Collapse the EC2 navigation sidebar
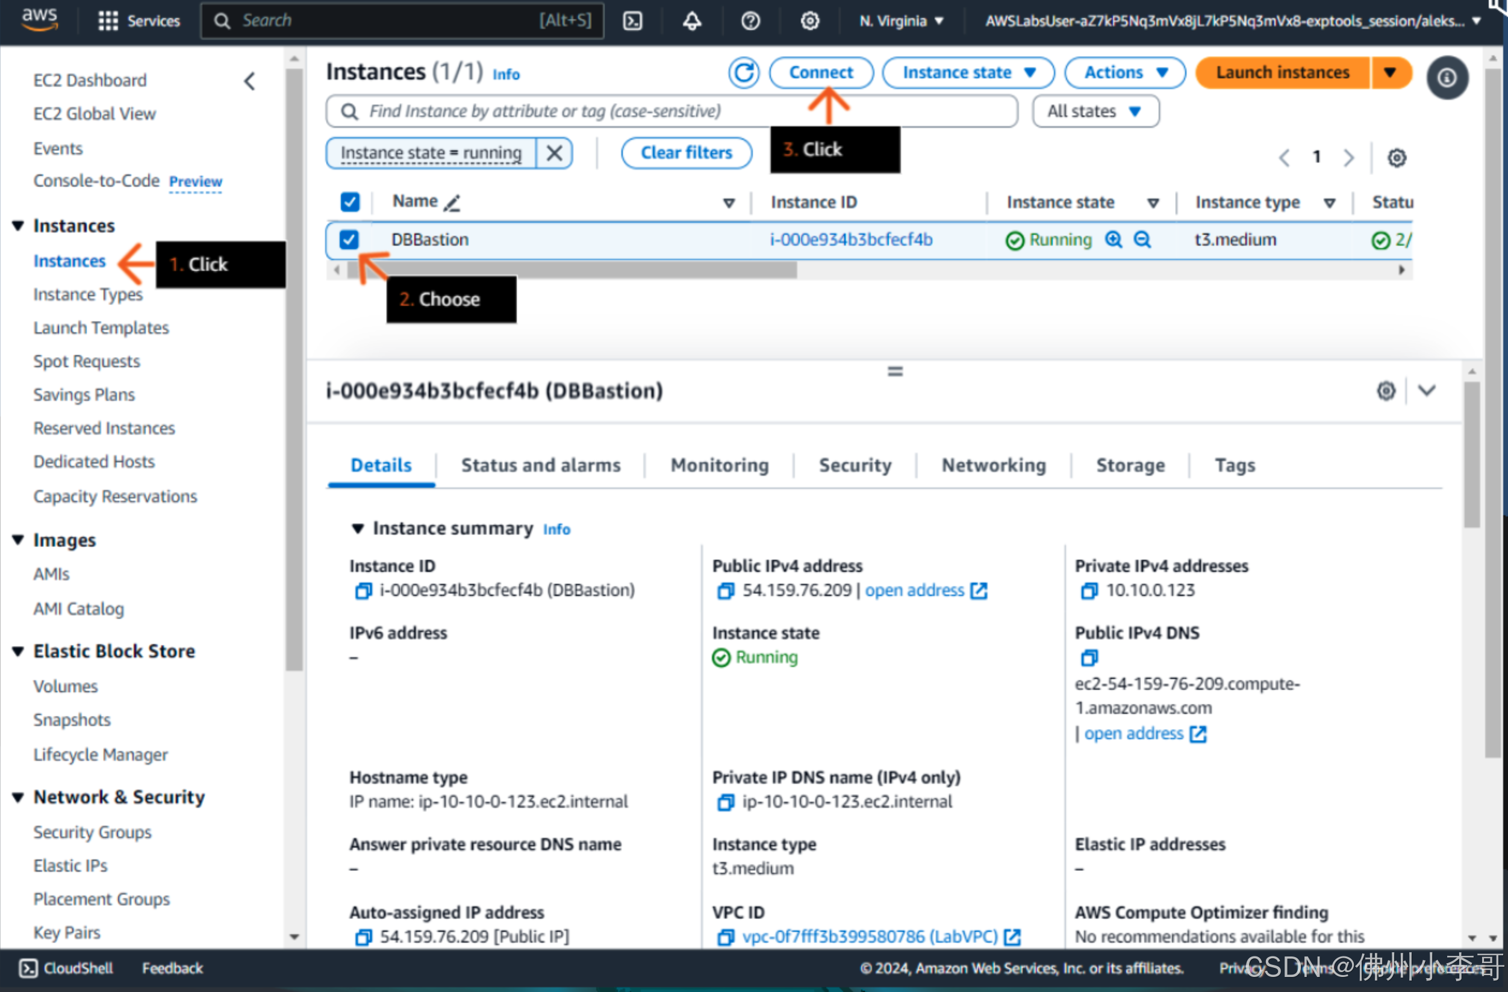Screen dimensions: 1508x992 250,81
